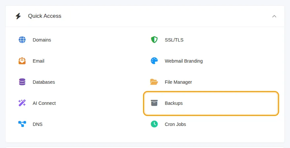Click the purple Databases stack icon
This screenshot has height=148, width=290.
point(22,82)
